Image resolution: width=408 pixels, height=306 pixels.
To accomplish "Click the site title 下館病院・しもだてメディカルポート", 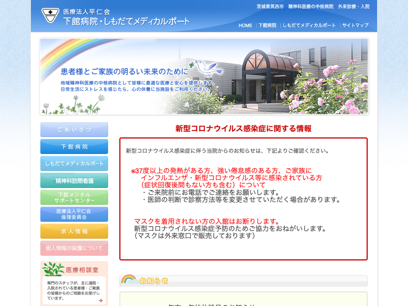I will pyautogui.click(x=126, y=21).
